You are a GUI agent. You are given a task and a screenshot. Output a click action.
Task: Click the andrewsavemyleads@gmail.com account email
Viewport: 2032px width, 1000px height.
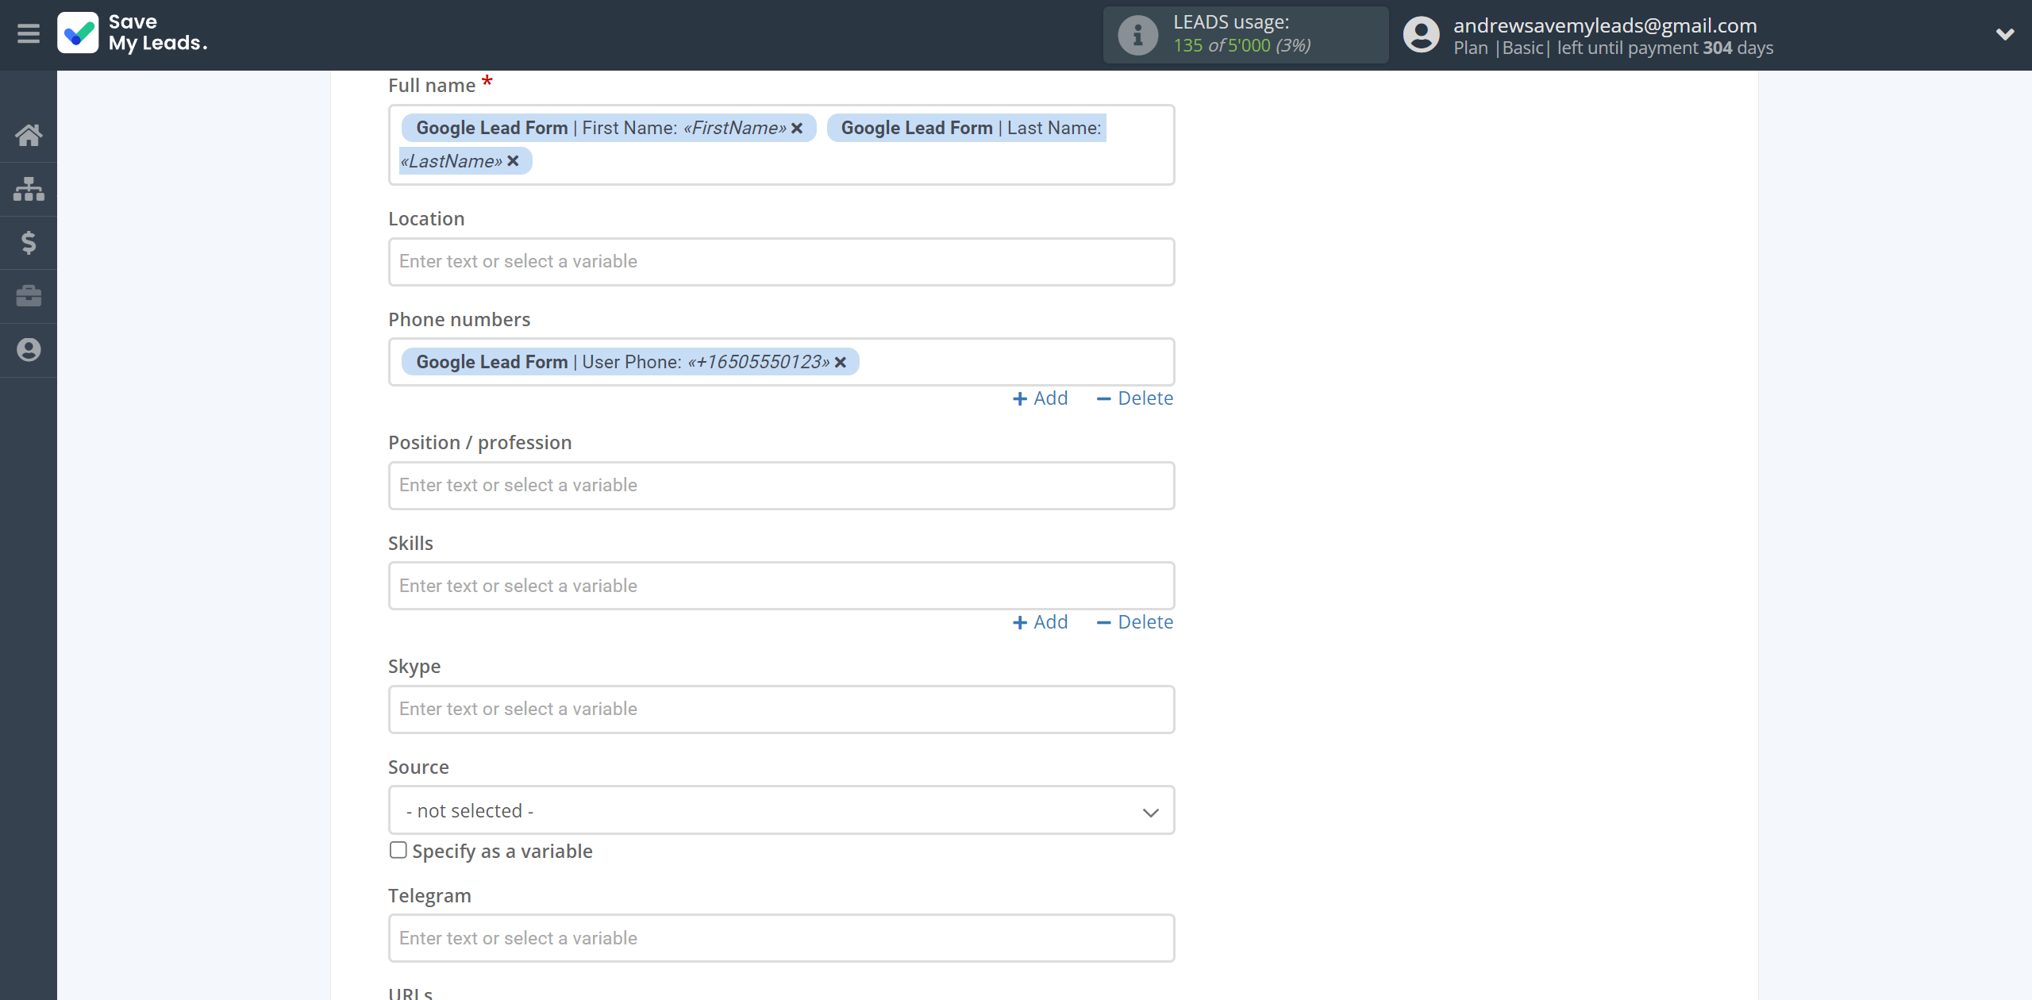point(1605,25)
